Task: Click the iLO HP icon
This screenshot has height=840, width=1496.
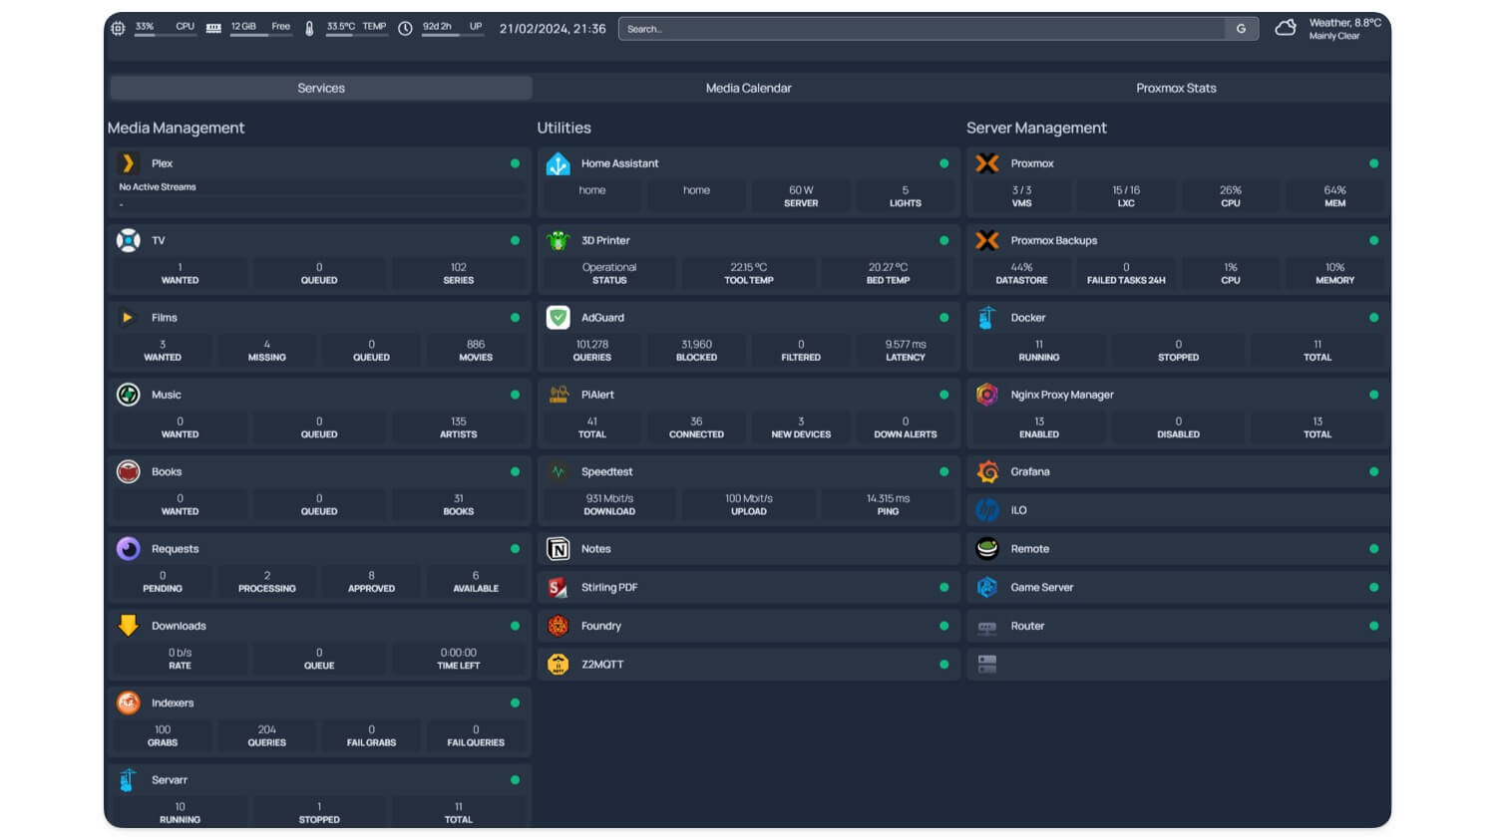Action: 987,510
